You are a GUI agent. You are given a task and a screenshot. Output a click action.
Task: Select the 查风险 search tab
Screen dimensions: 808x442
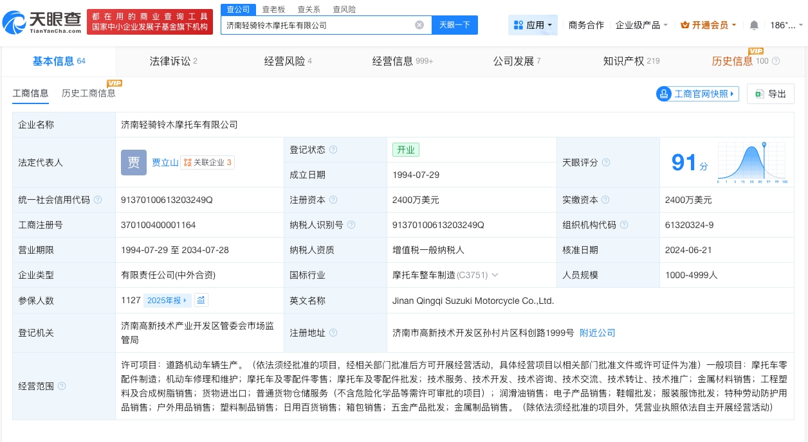(x=344, y=9)
